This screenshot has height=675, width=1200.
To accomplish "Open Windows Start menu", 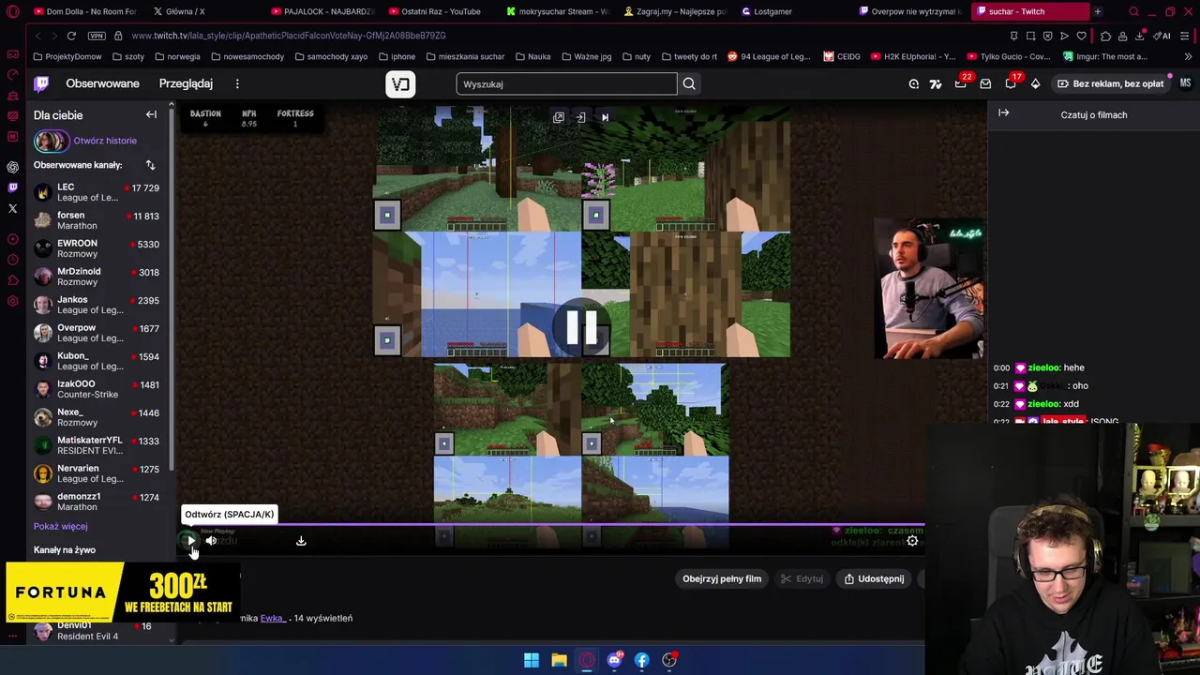I will (531, 660).
